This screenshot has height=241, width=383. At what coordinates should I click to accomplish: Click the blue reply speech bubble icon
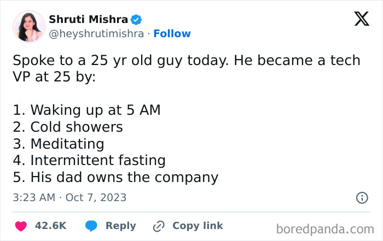coord(91,226)
